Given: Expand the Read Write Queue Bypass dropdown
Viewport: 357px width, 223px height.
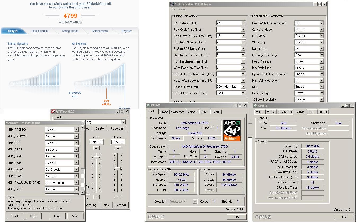Looking at the screenshot, I should 321,23.
